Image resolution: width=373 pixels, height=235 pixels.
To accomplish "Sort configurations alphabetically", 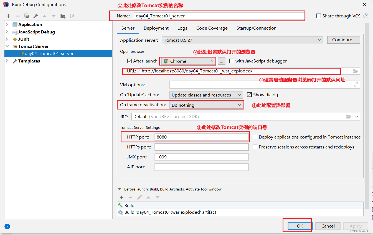I will coord(72,16).
